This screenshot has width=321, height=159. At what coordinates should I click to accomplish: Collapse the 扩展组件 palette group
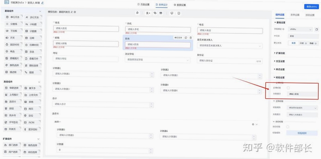click(x=39, y=139)
